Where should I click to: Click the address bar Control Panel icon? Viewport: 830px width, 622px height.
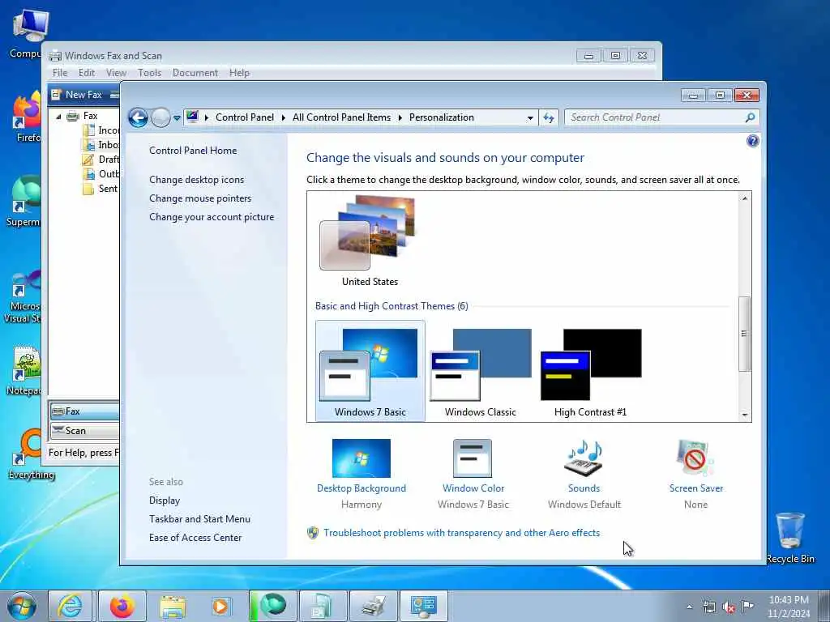point(193,117)
